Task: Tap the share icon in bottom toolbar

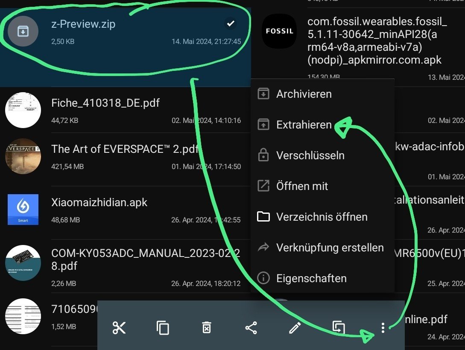Action: pyautogui.click(x=251, y=328)
